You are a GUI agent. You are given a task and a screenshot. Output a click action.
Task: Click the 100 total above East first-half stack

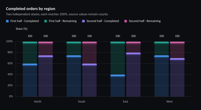click(x=118, y=36)
